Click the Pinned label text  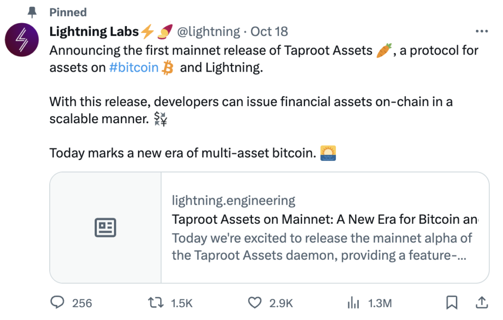[x=68, y=12]
